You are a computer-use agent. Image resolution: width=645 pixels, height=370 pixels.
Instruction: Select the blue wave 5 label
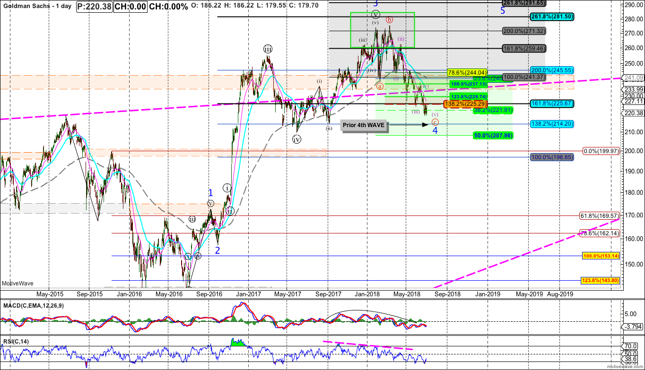[x=503, y=10]
